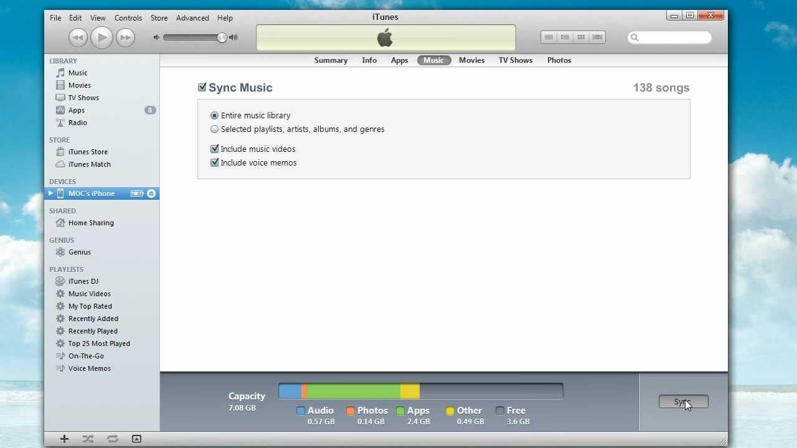Click the Previous track rewind button

click(x=78, y=37)
